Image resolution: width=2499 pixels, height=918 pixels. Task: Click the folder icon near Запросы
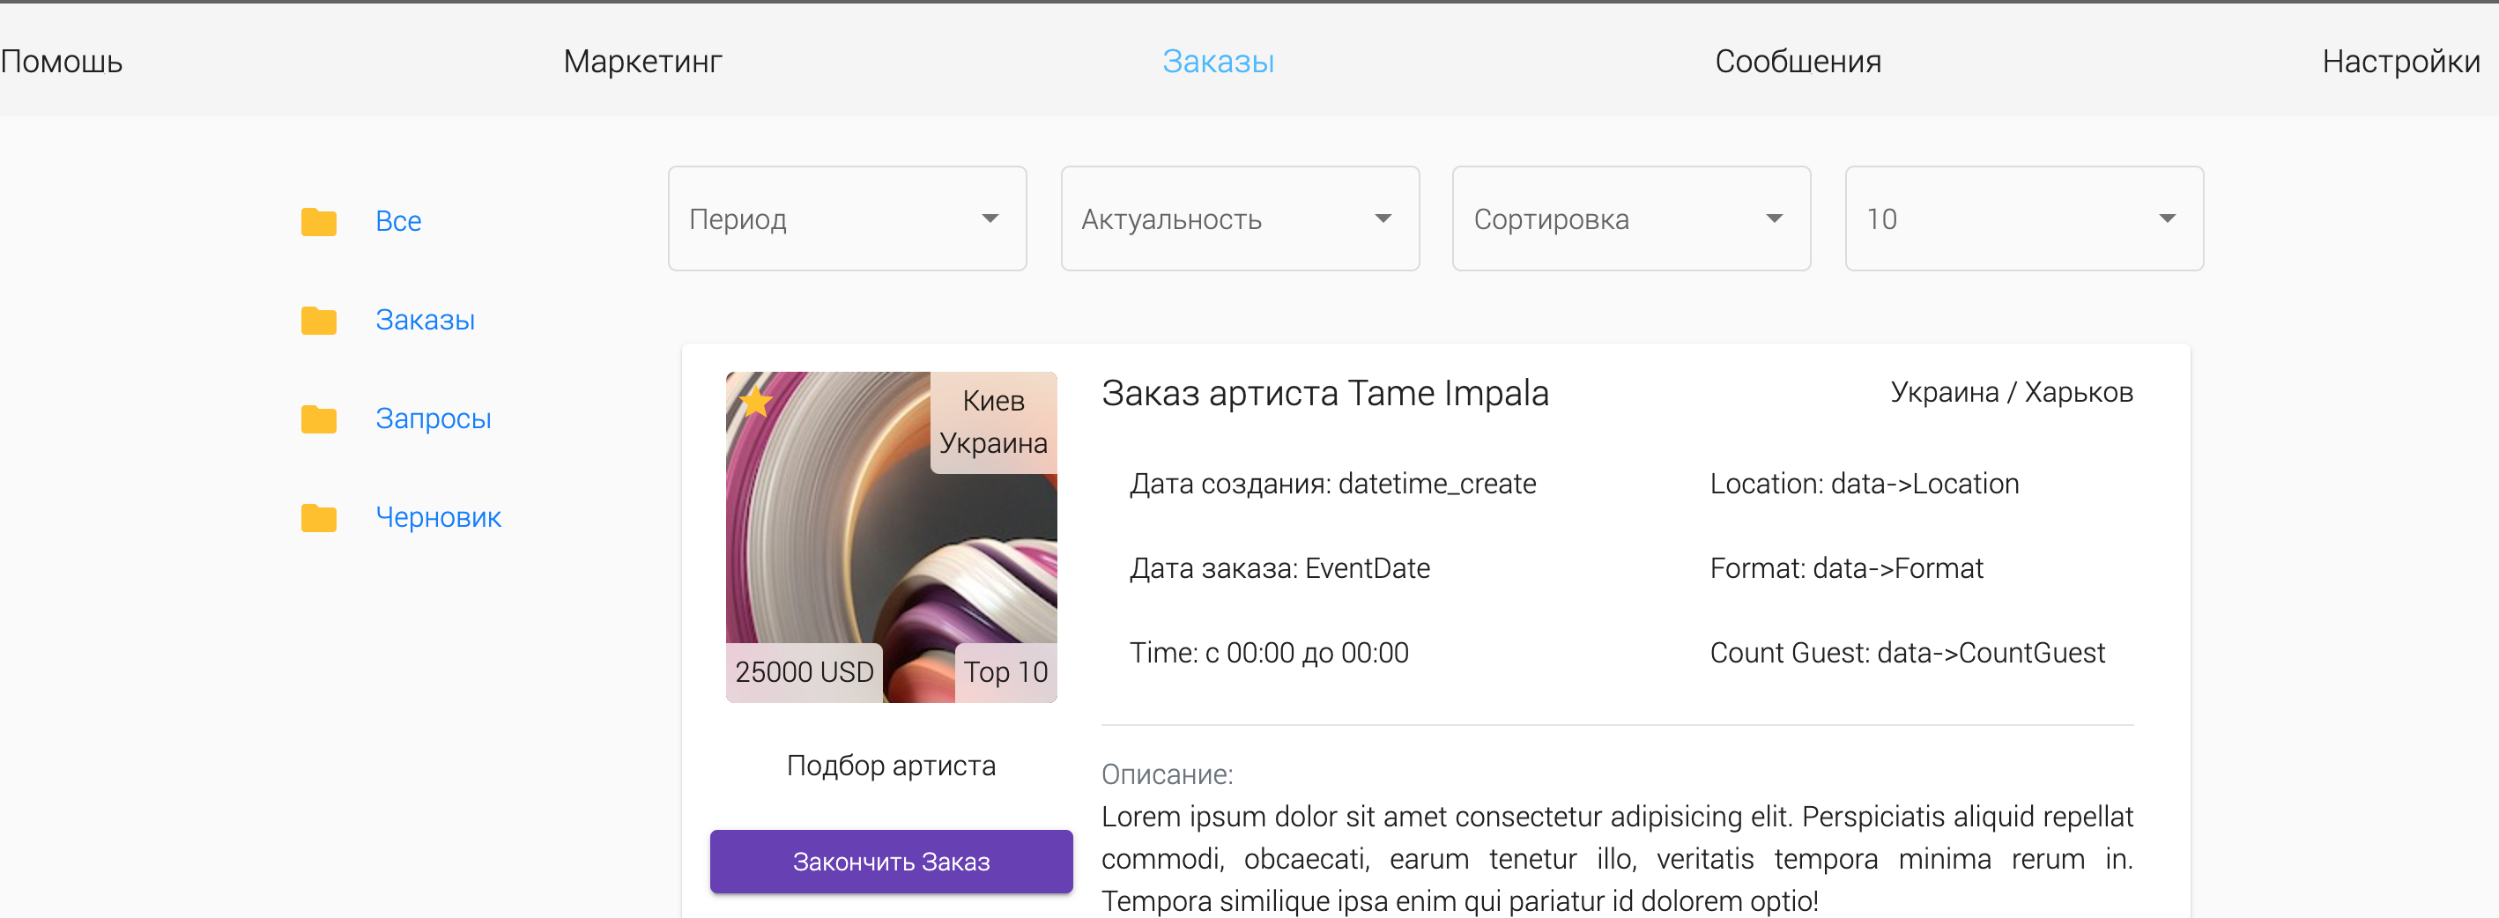(317, 419)
